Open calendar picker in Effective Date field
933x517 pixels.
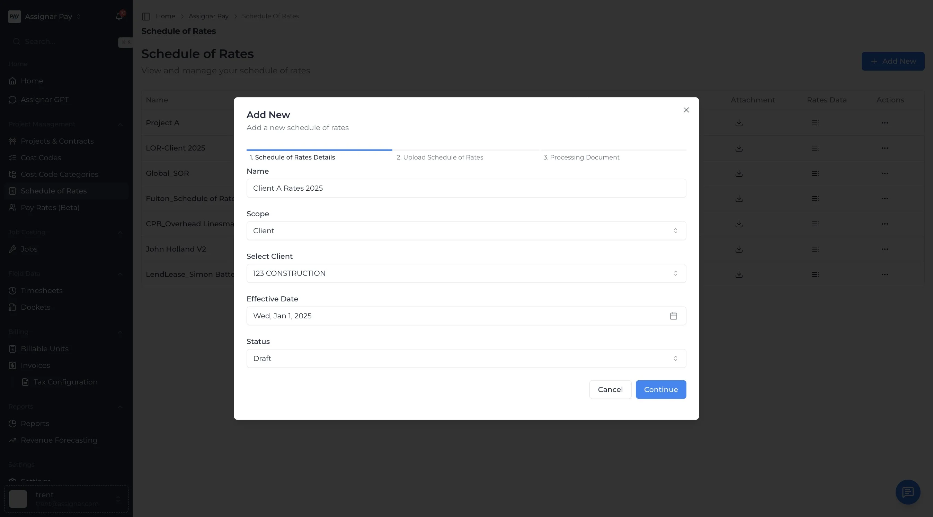[673, 316]
